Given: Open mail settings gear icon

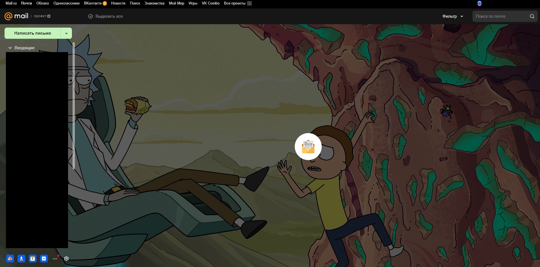Looking at the screenshot, I should pos(66,259).
